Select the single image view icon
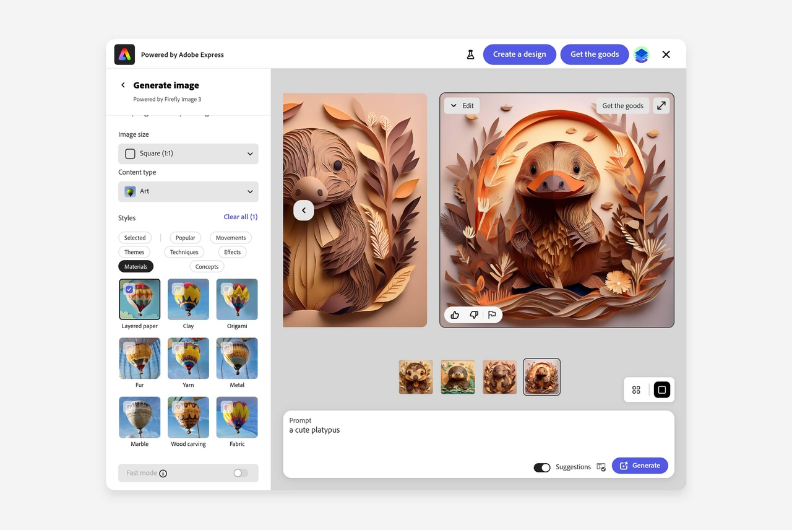792x530 pixels. coord(661,390)
